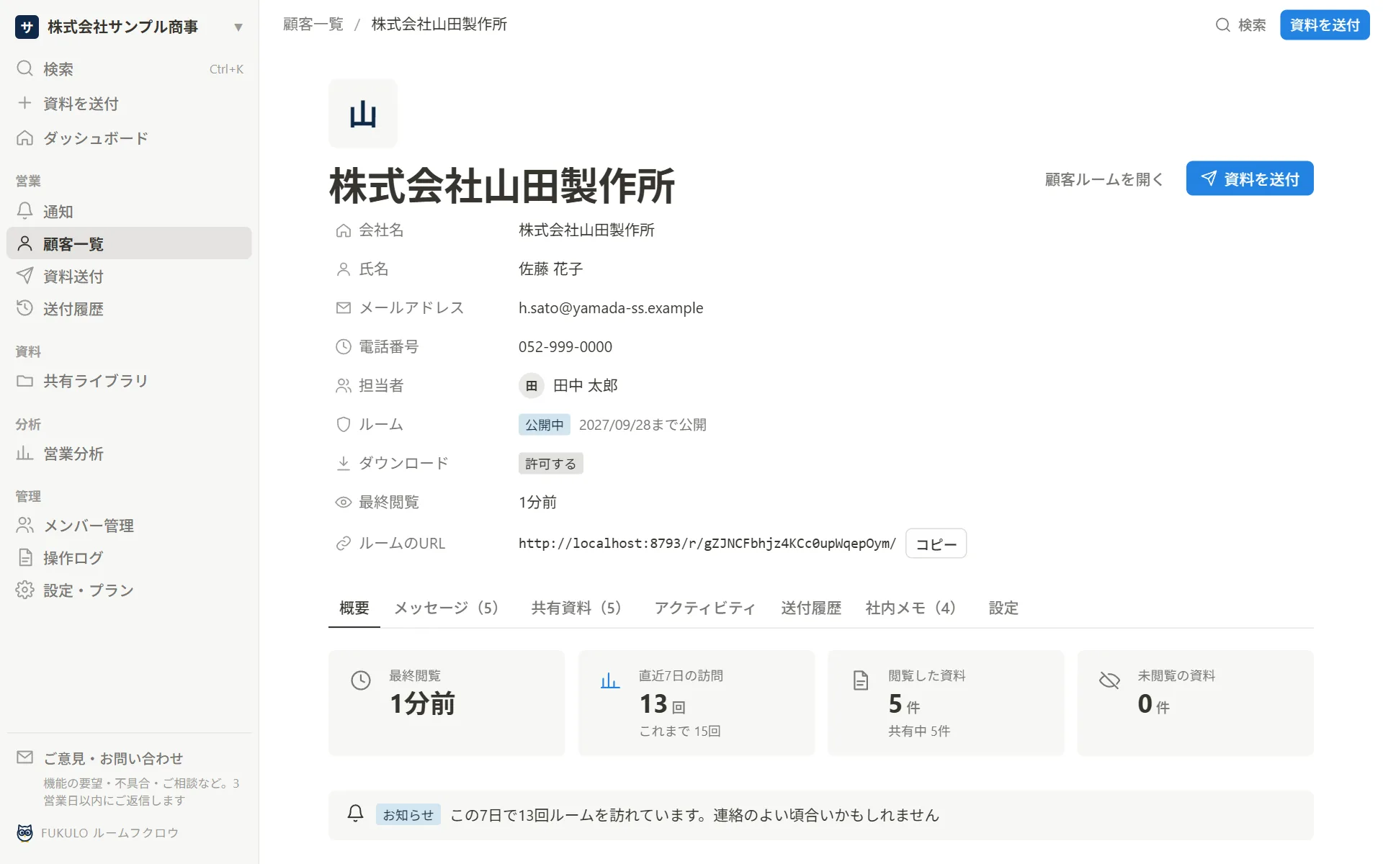This screenshot has height=864, width=1383.
Task: Click 顧客ルームを開く link
Action: tap(1104, 179)
